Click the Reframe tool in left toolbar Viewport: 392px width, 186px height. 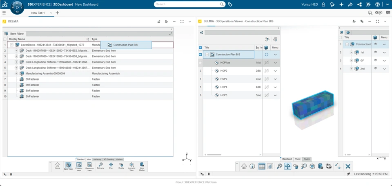(101, 166)
